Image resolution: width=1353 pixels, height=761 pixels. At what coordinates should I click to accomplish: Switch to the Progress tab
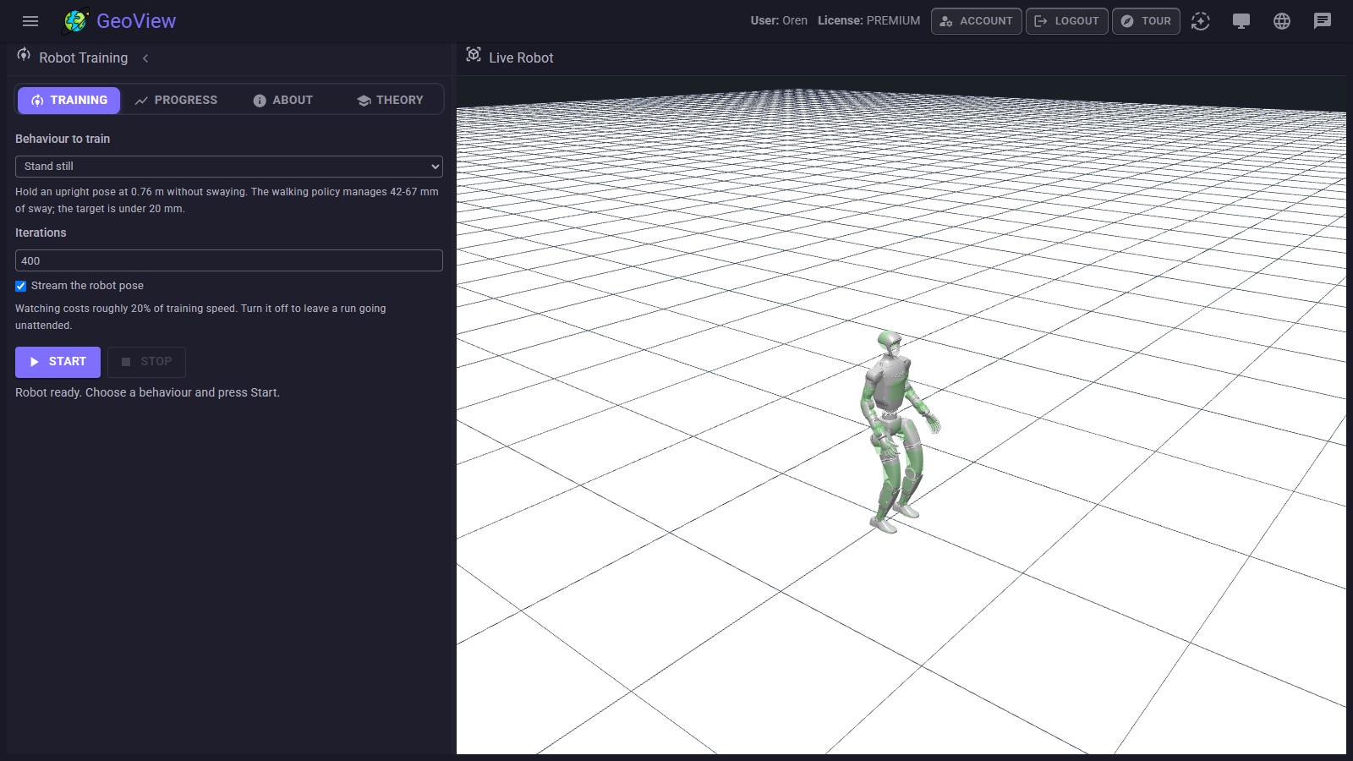coord(176,100)
